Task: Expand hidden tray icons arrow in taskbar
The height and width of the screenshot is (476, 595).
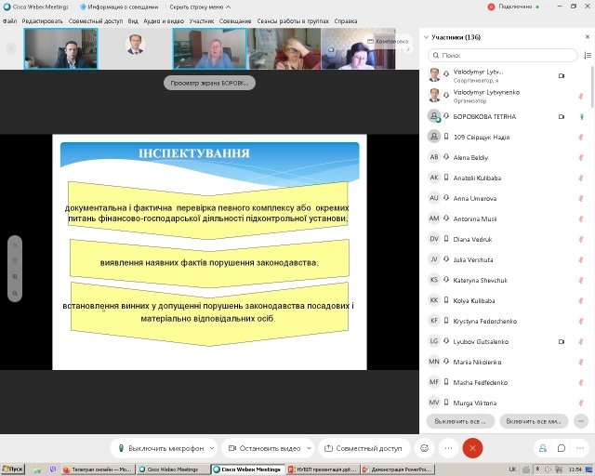Action: click(537, 469)
